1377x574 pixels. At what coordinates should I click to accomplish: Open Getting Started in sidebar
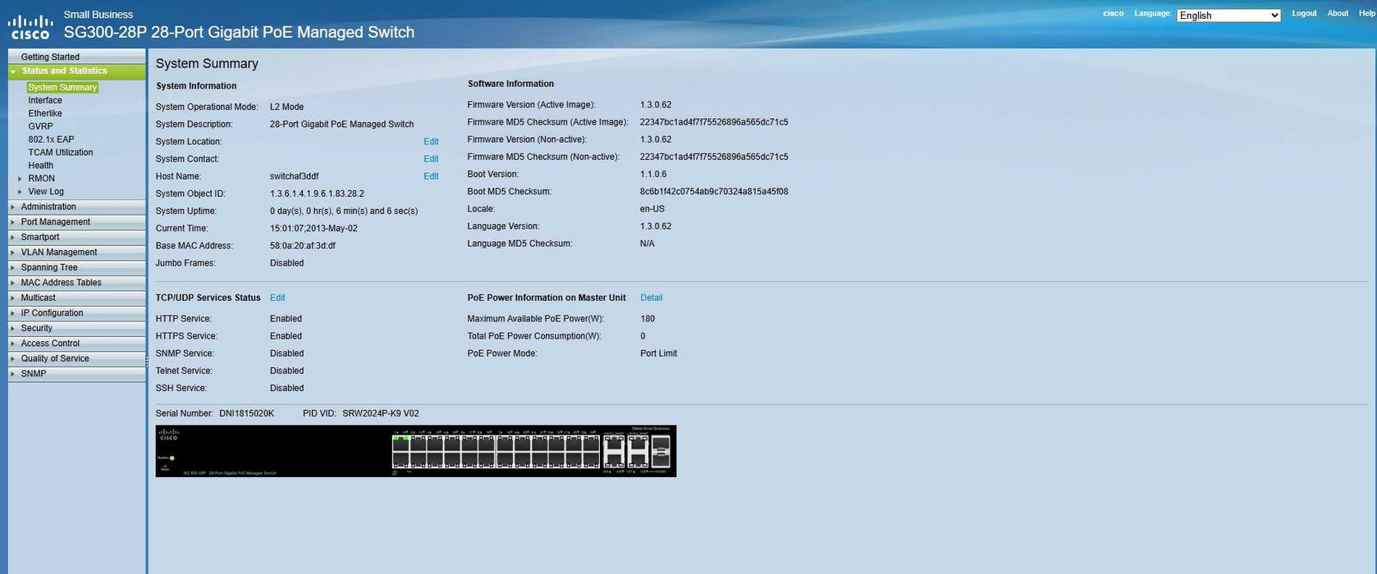50,57
